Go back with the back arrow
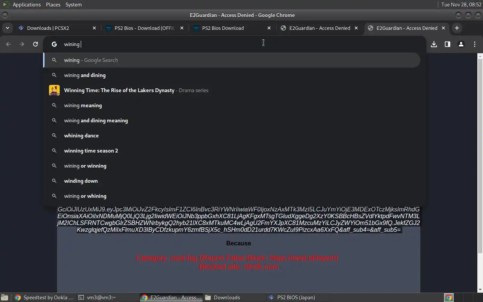The image size is (483, 302). (8, 44)
